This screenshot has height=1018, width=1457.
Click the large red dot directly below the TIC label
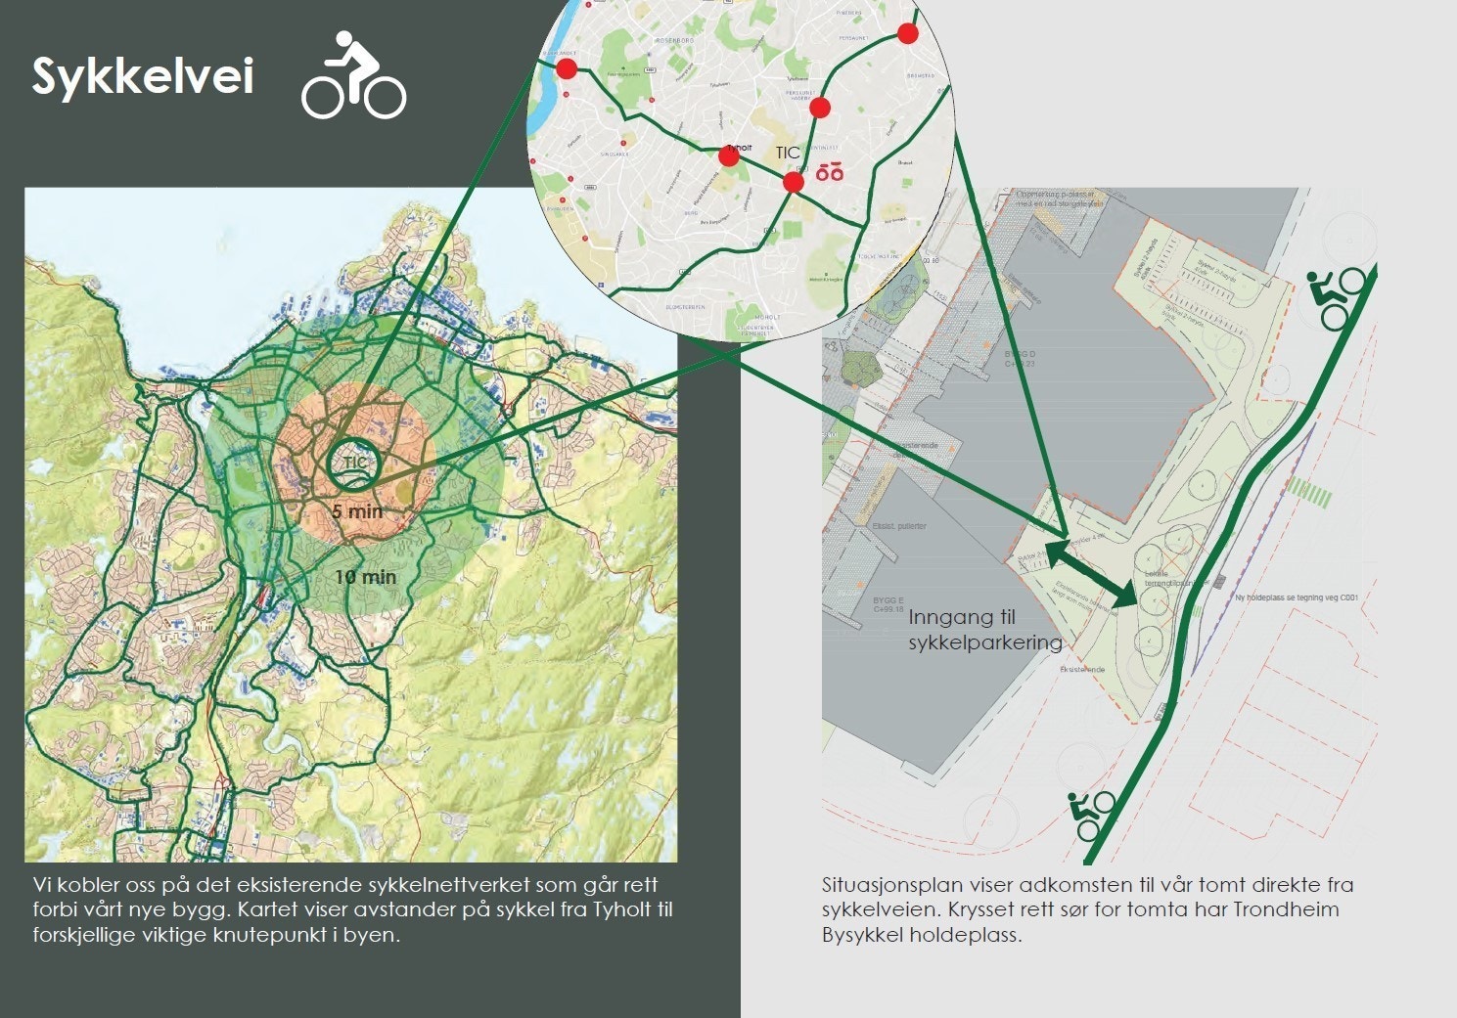coord(794,182)
